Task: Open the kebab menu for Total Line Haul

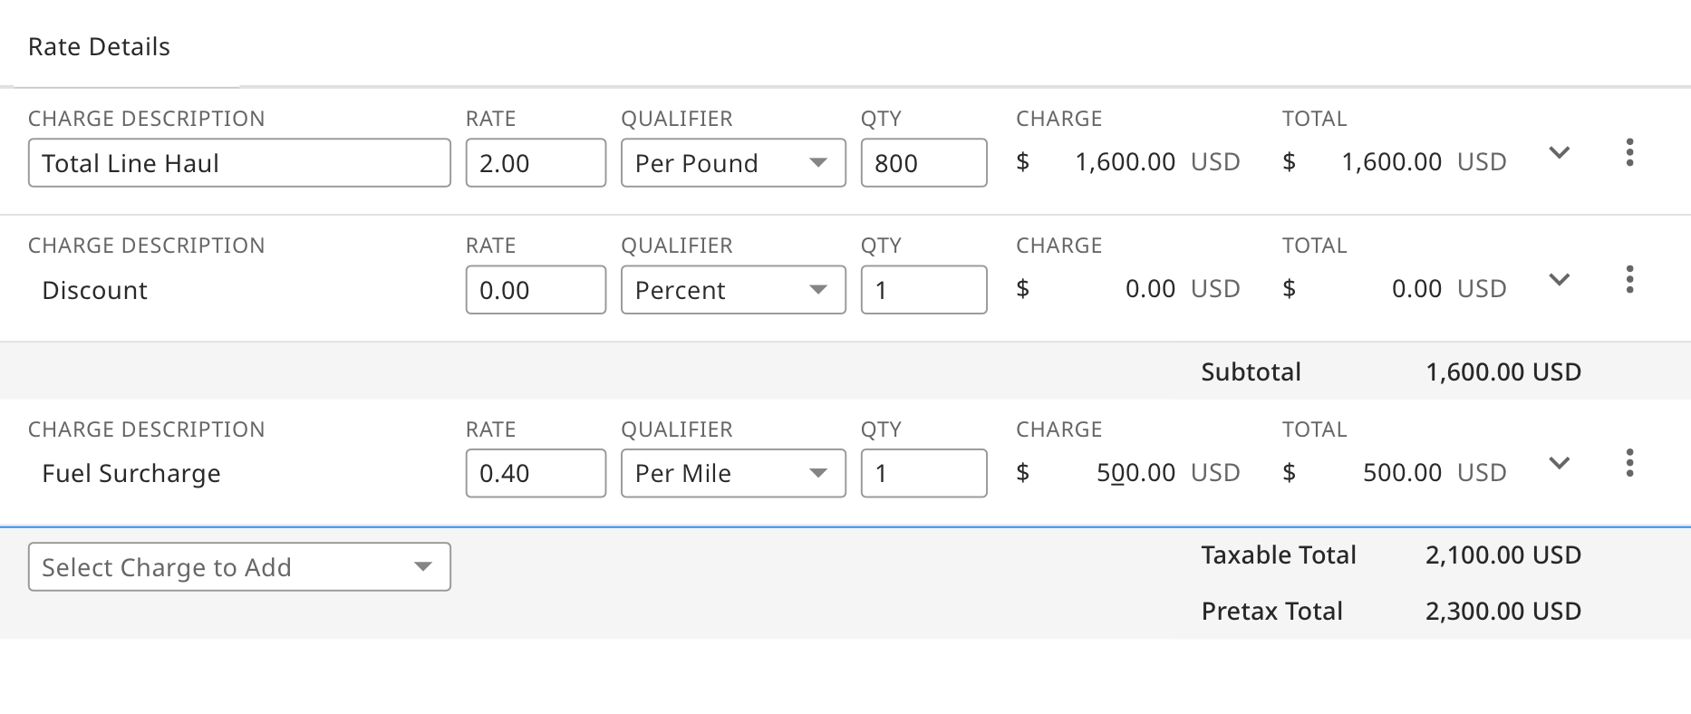Action: point(1629,152)
